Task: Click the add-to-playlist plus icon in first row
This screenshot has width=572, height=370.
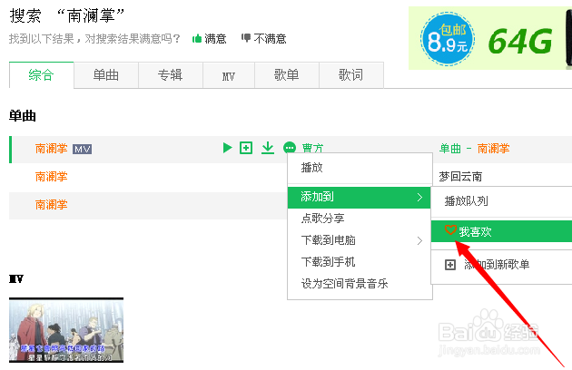Action: [246, 148]
